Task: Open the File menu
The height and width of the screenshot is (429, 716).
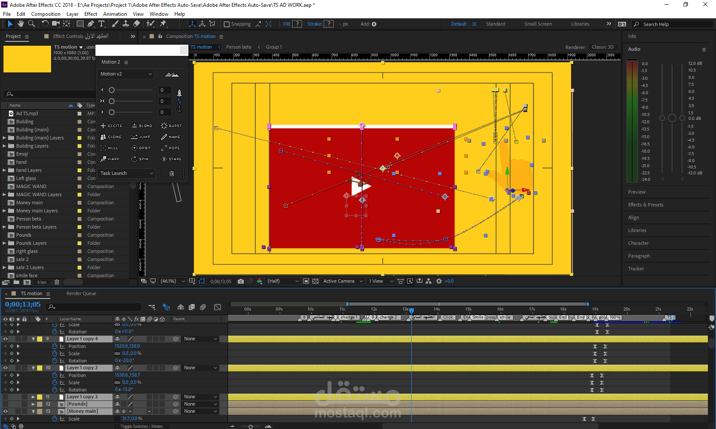Action: [x=7, y=14]
